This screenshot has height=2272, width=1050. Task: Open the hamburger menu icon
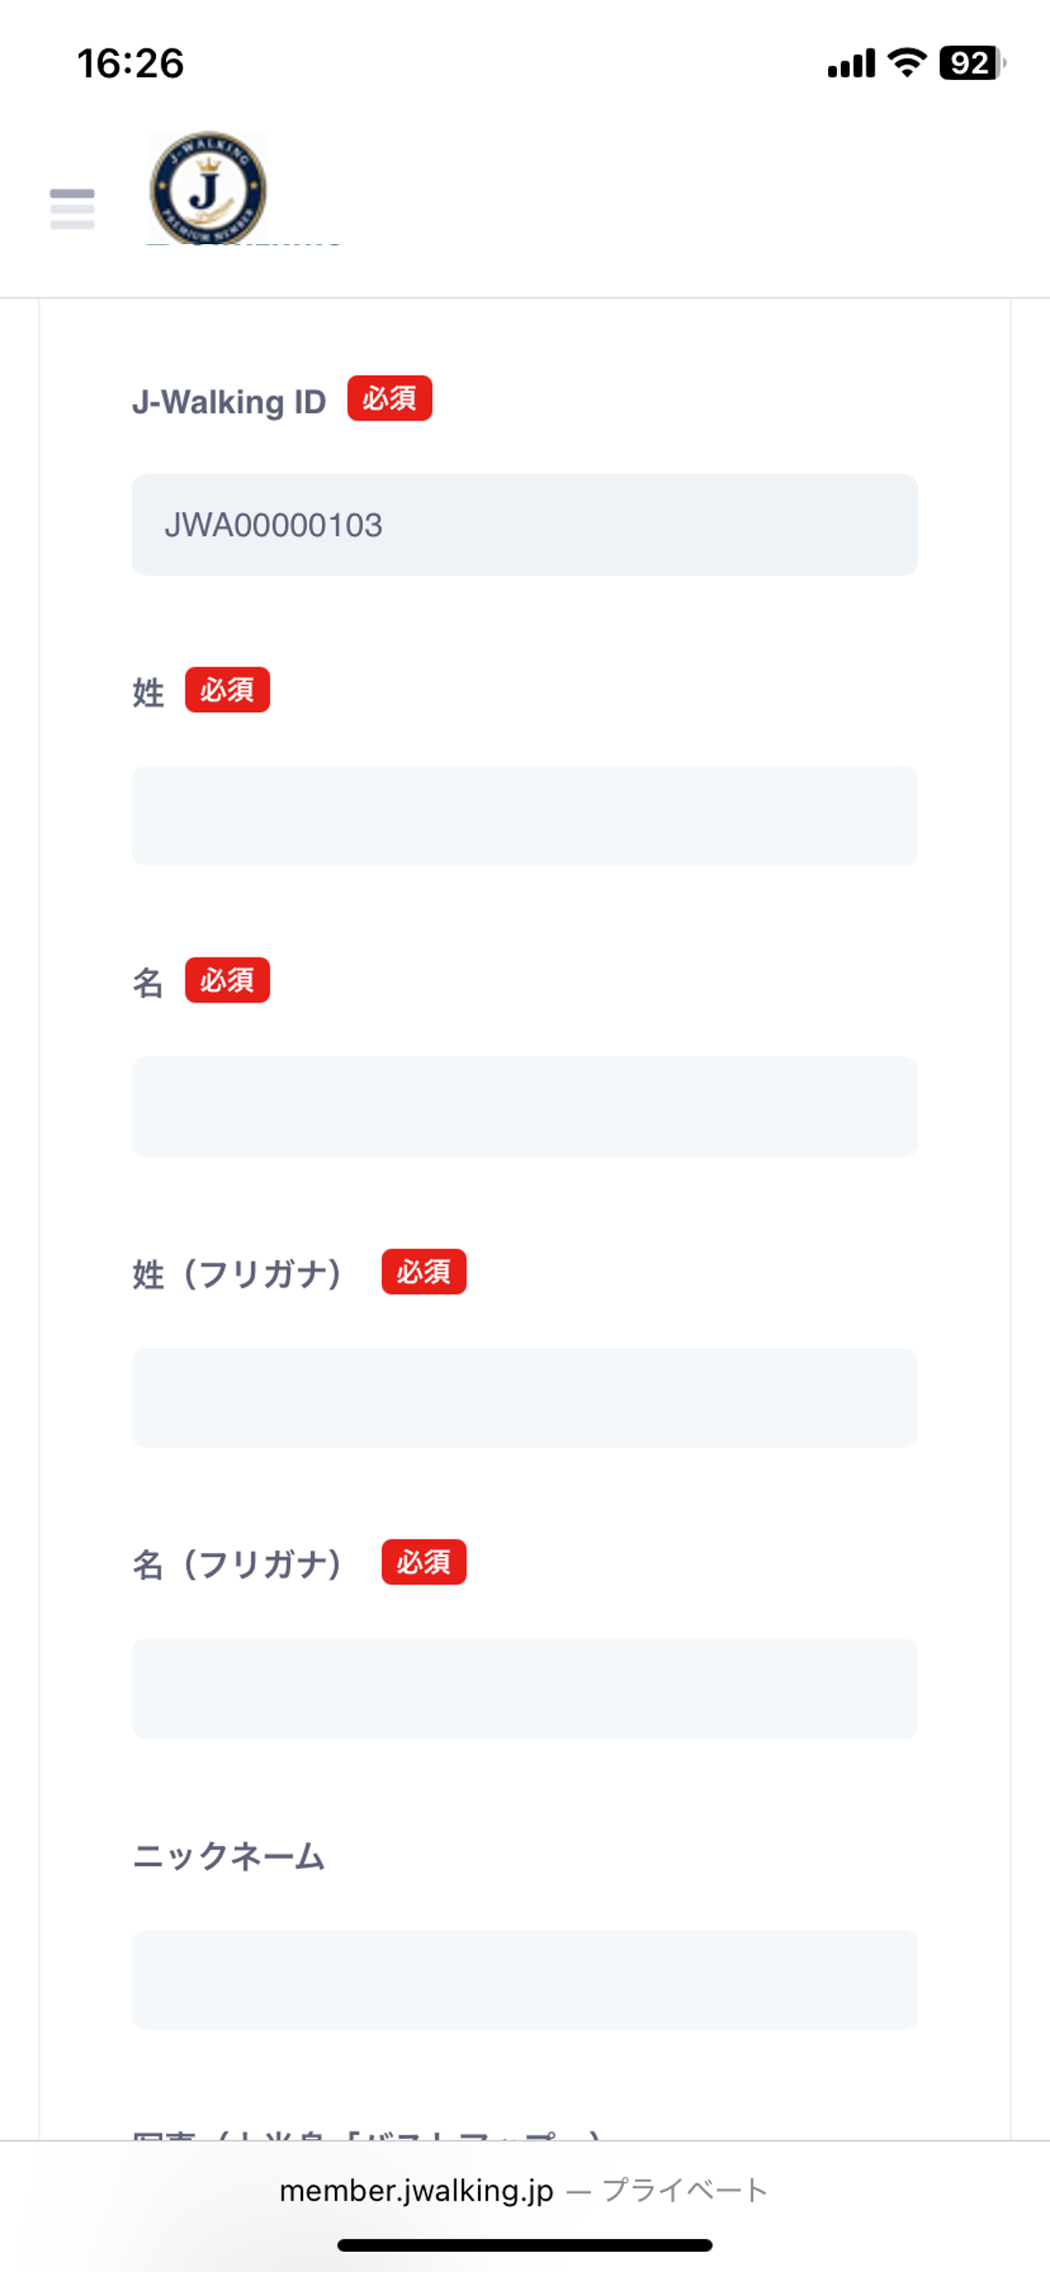[73, 208]
